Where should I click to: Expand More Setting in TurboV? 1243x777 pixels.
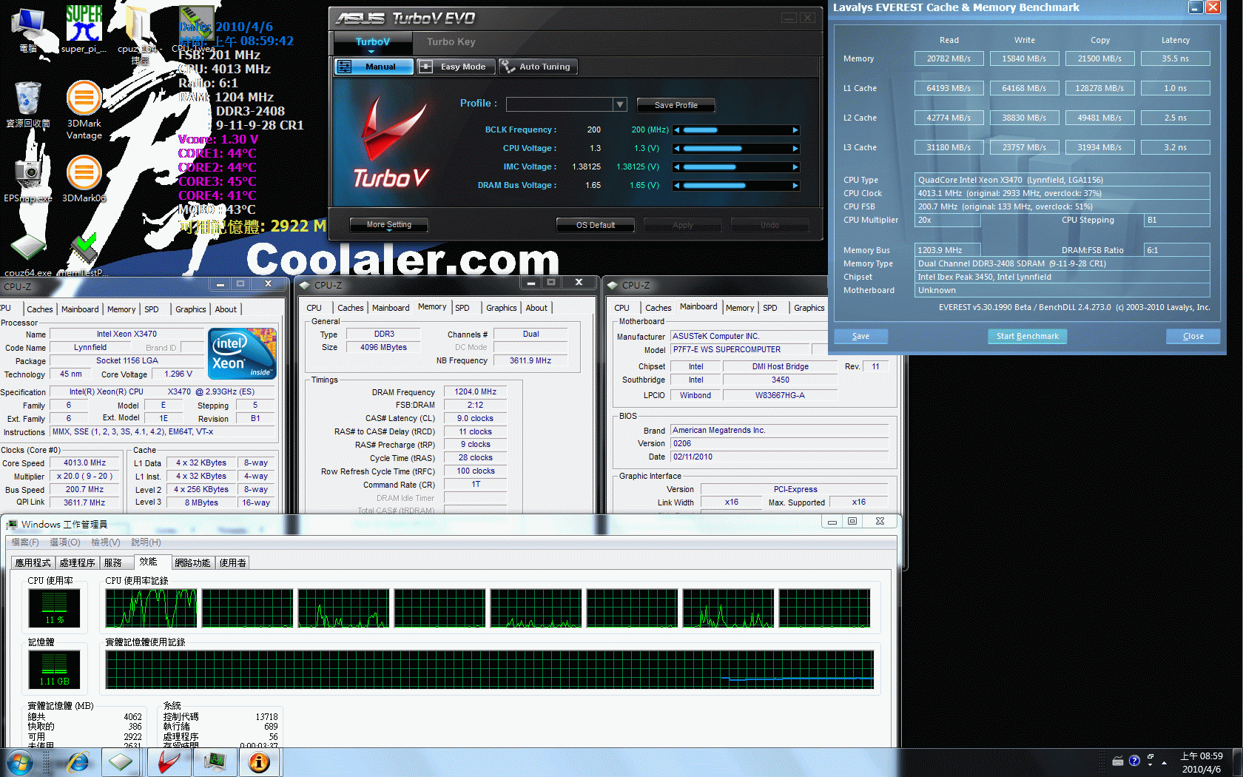pos(389,225)
